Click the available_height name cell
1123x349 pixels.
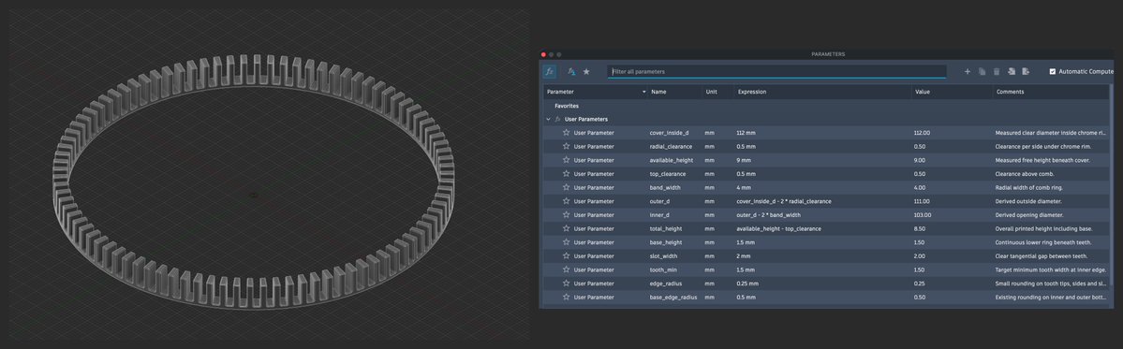pyautogui.click(x=672, y=160)
